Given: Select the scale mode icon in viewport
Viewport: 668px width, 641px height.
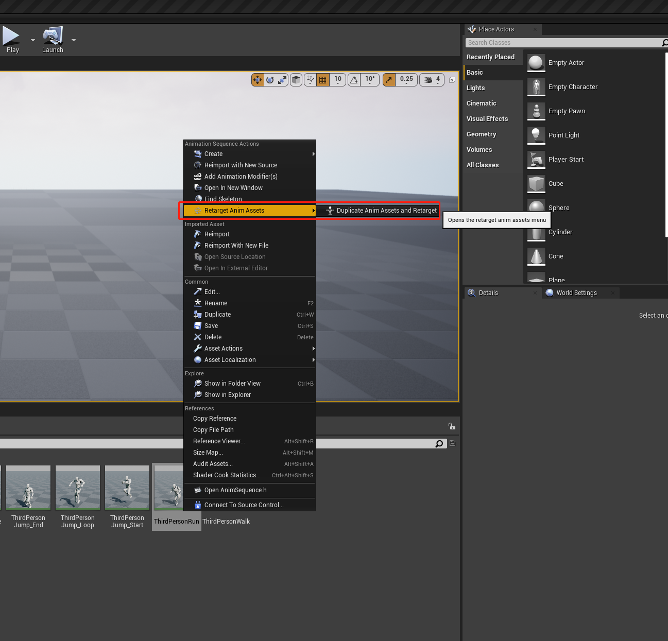Looking at the screenshot, I should coord(282,80).
